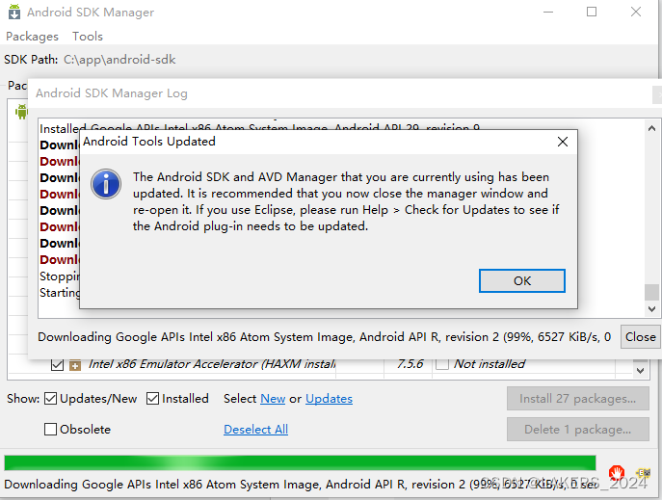Click the 7.5.6 revision cell
The image size is (662, 500).
[410, 364]
